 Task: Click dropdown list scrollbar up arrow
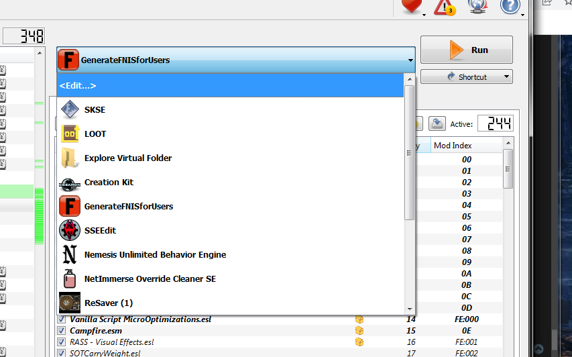pyautogui.click(x=410, y=79)
